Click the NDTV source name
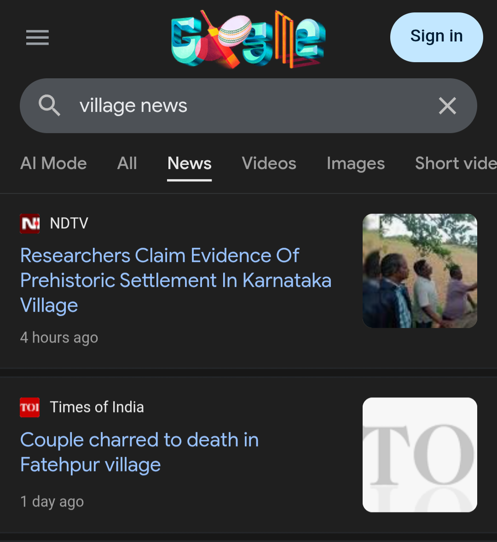 (x=69, y=223)
